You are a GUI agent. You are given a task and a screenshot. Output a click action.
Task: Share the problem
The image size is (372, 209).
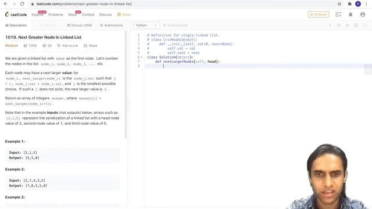91,46
